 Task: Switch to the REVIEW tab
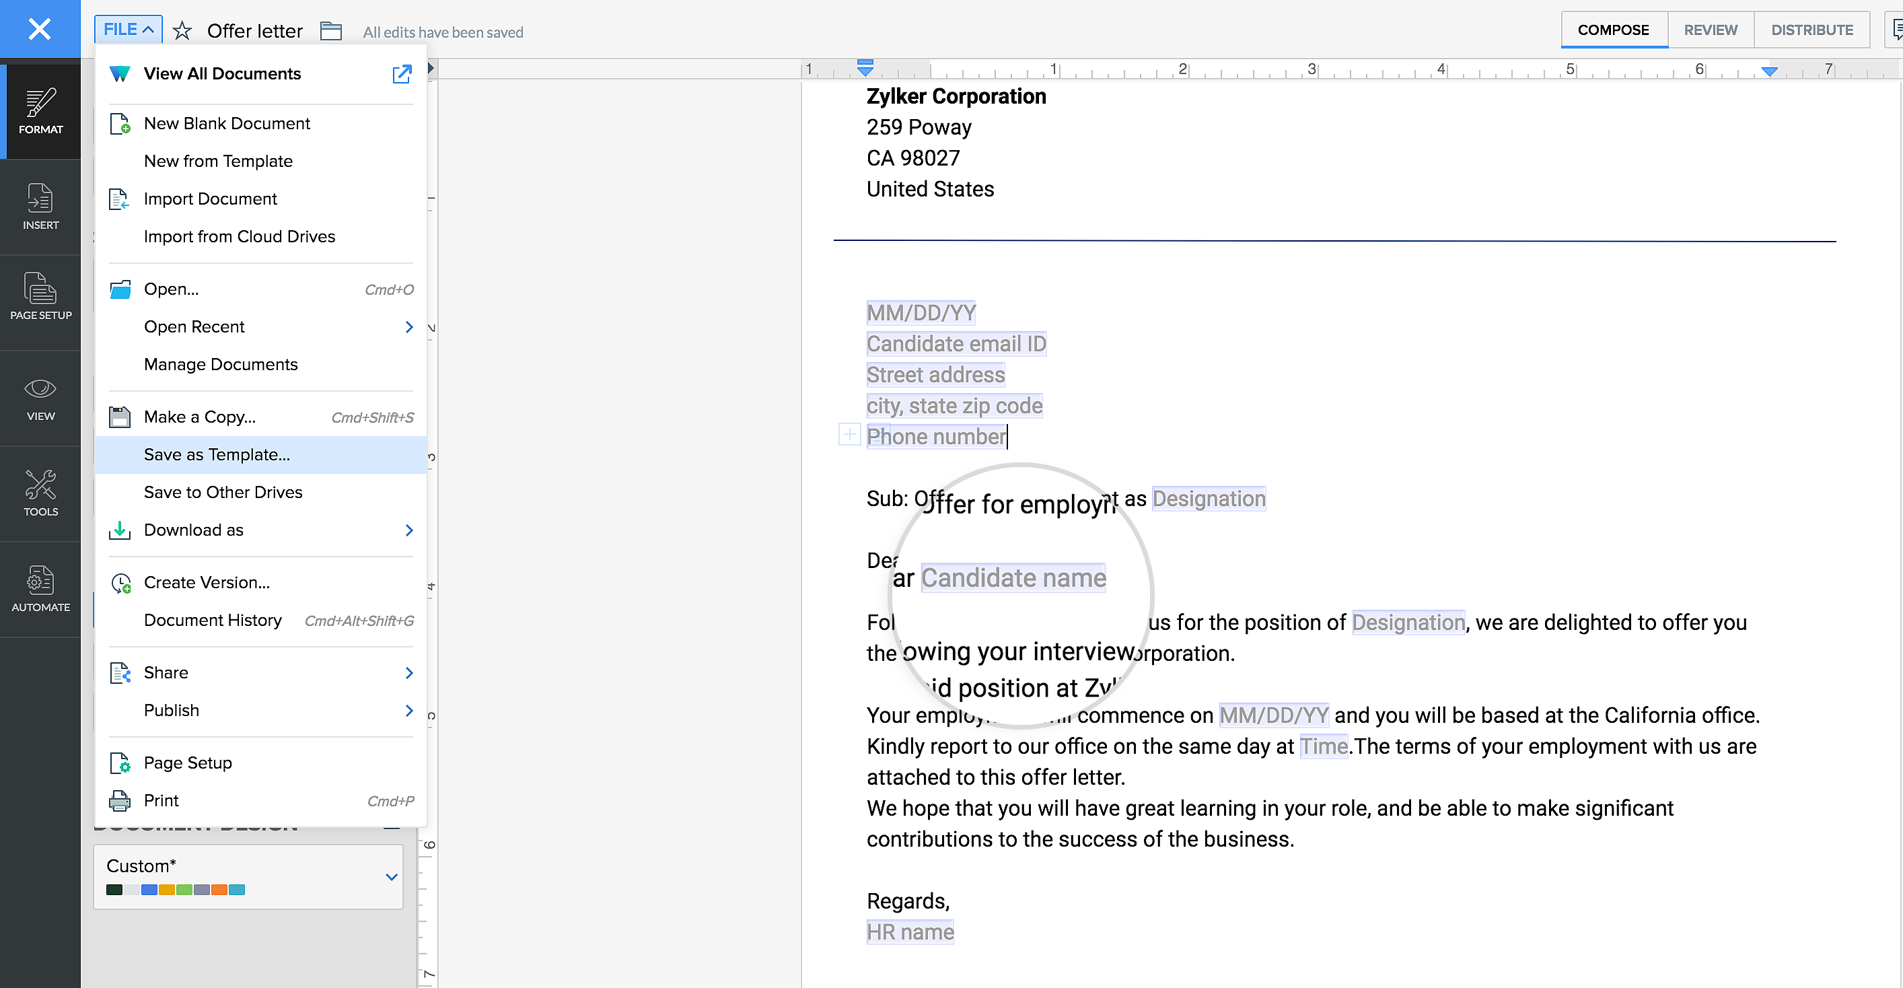click(x=1712, y=30)
